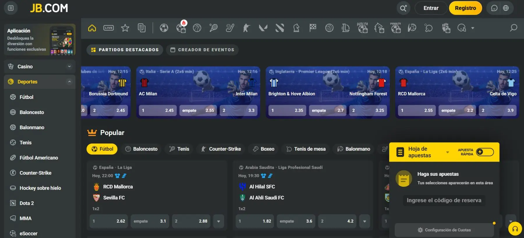Select the ice hockey stick icon

click(230, 28)
